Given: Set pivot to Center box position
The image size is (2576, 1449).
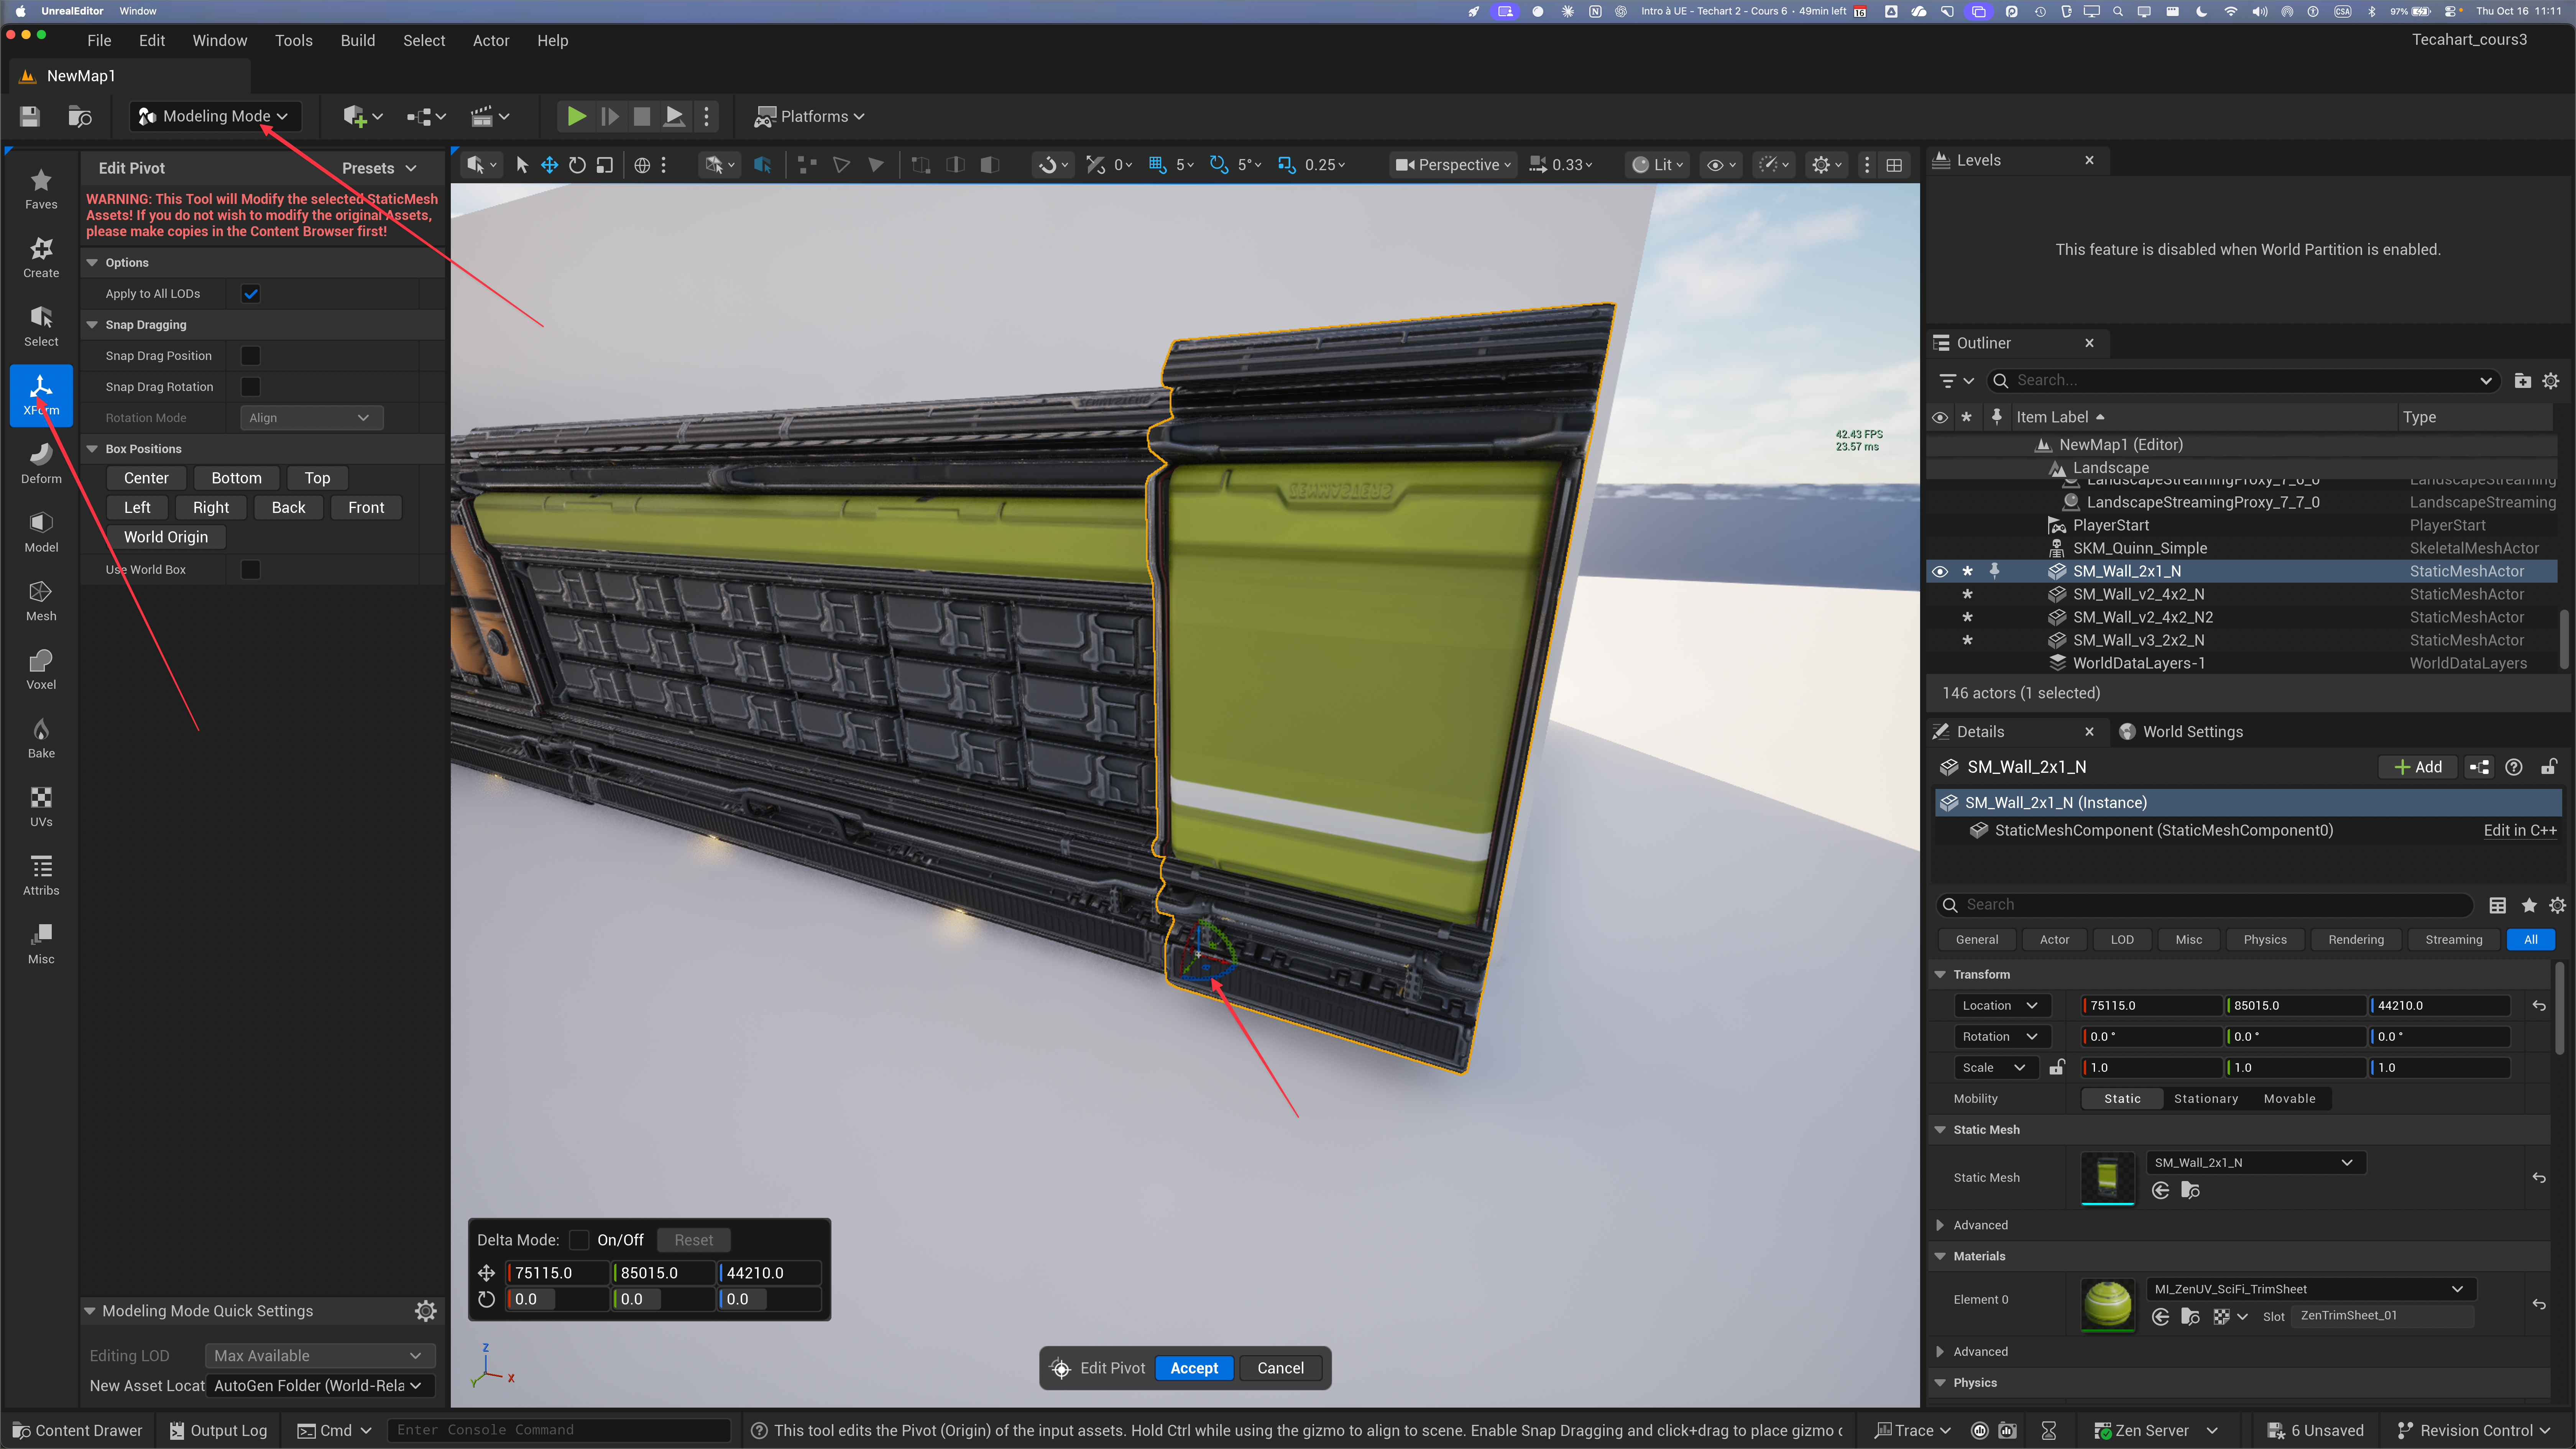Looking at the screenshot, I should click(146, 478).
